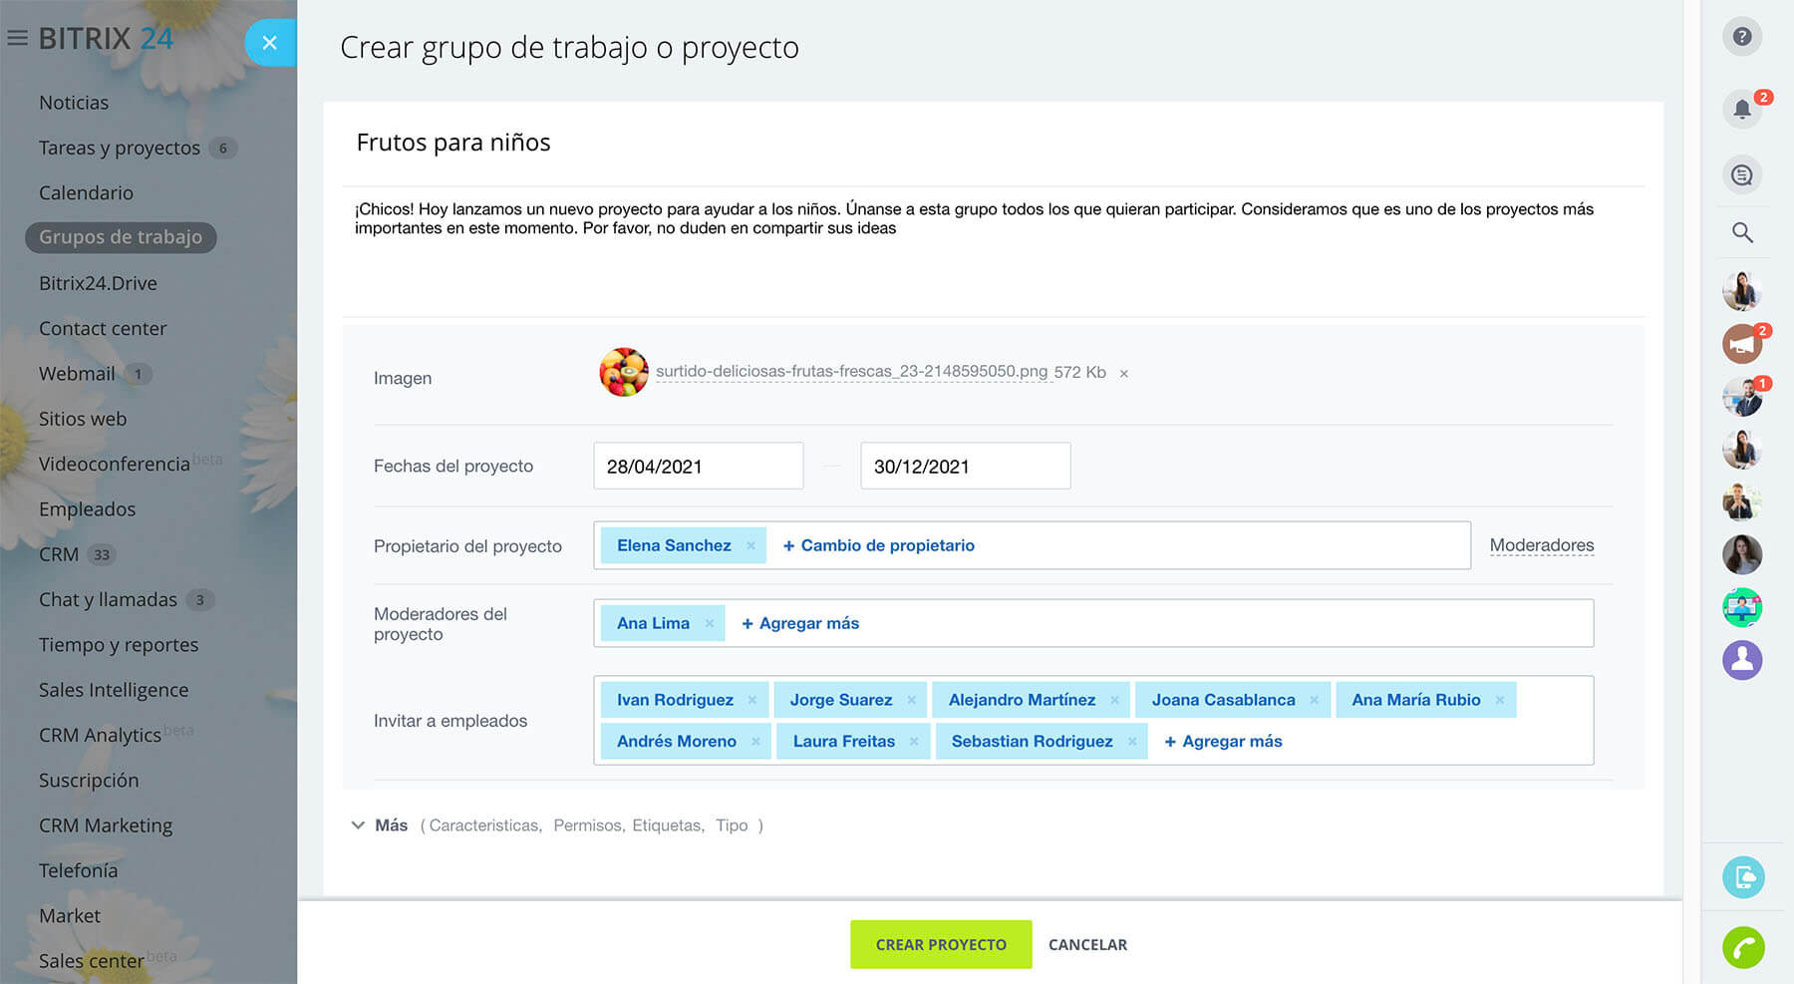Close the slider with the blue X button
Image resolution: width=1794 pixels, height=984 pixels.
click(269, 43)
